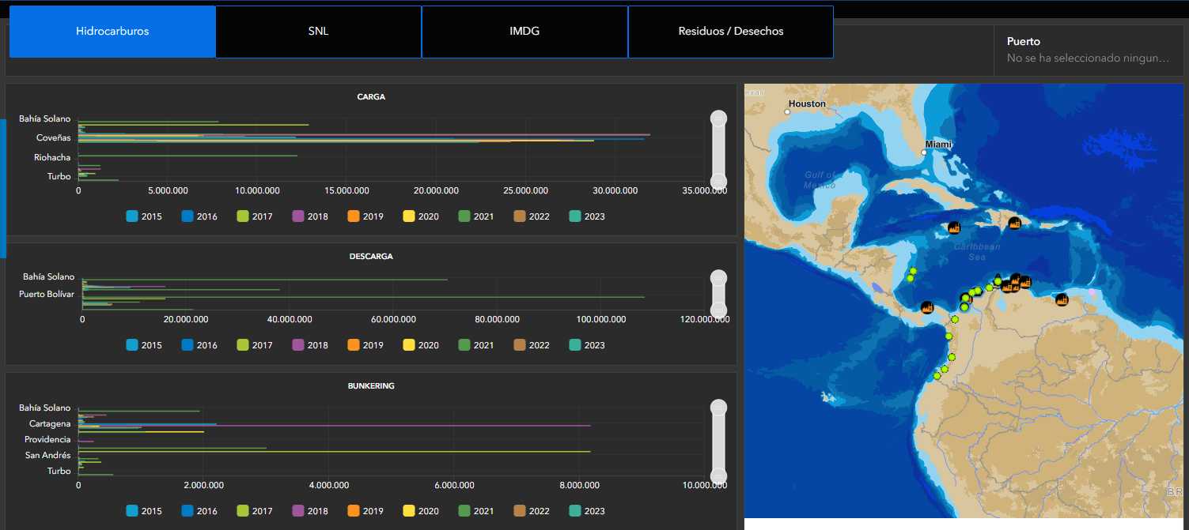The image size is (1189, 530).
Task: Hide 2022 series in the DESCARGA legend
Action: tap(532, 345)
